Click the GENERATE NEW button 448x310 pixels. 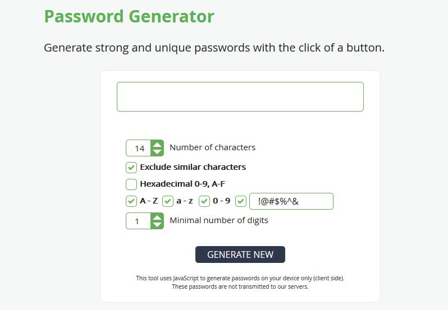[x=240, y=255]
